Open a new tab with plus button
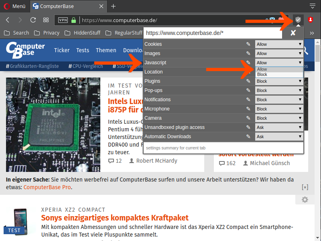 pos(113,6)
